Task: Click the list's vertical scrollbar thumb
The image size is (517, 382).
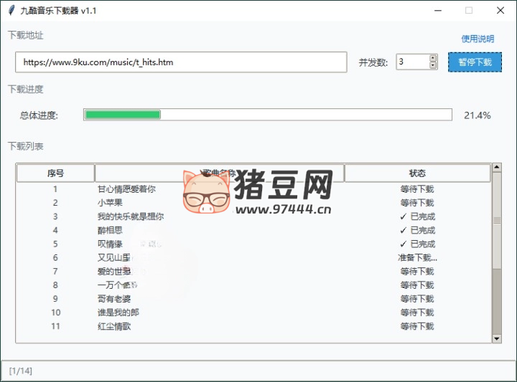Action: (x=497, y=221)
